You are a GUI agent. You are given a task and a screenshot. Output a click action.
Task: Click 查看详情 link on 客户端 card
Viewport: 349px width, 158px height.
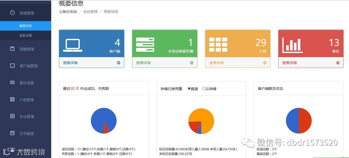(x=70, y=63)
